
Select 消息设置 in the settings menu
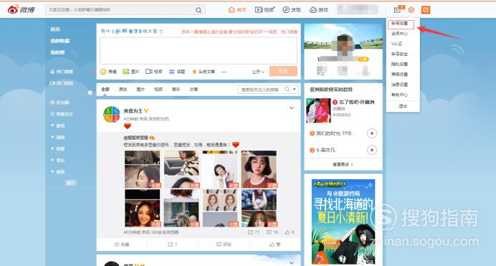point(399,85)
